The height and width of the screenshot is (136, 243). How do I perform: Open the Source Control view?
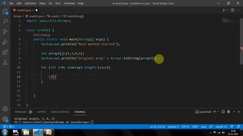[x=5, y=32]
